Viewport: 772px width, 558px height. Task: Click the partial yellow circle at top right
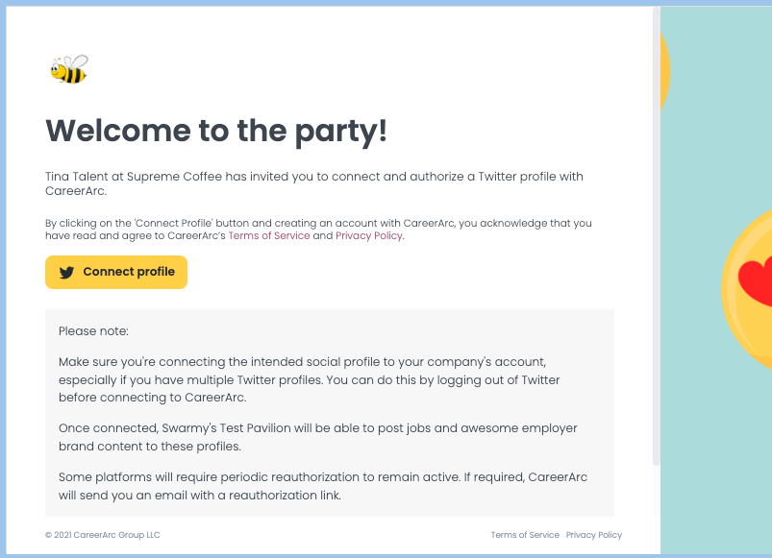click(665, 71)
